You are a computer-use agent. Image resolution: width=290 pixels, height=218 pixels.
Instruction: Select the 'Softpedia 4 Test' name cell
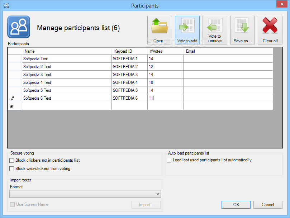coord(67,82)
